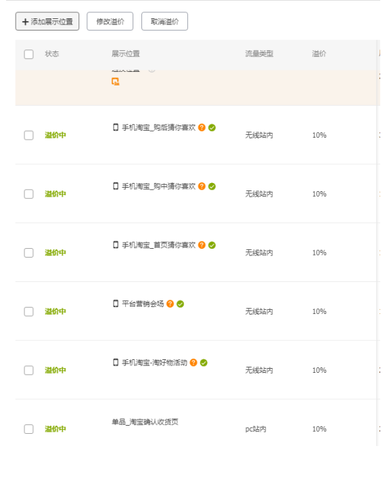This screenshot has width=387, height=486.
Task: Click the phone icon before 手机淘宝_购中猜你喜欢
Action: point(116,186)
